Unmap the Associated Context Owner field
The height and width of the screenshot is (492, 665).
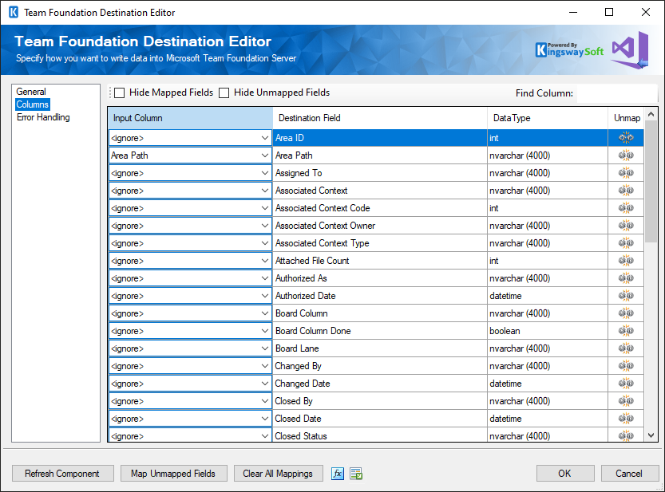(626, 226)
